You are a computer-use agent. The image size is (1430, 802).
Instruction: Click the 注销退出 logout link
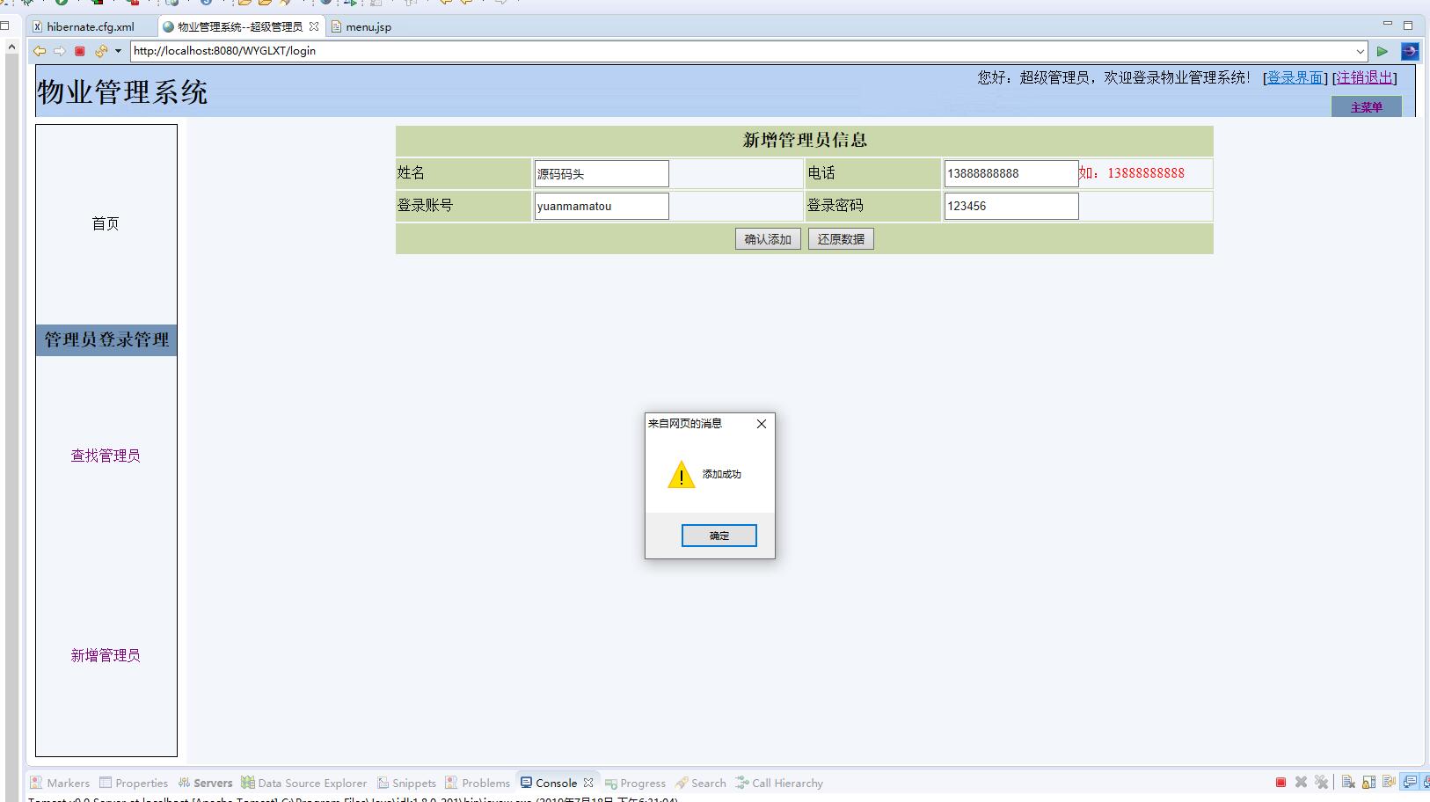(1362, 77)
